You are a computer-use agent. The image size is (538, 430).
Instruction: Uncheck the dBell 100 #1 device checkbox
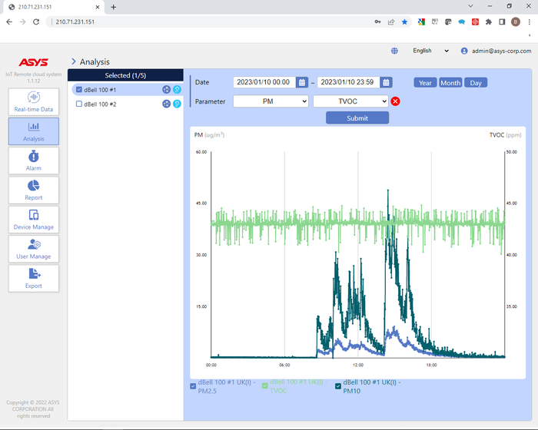[79, 90]
